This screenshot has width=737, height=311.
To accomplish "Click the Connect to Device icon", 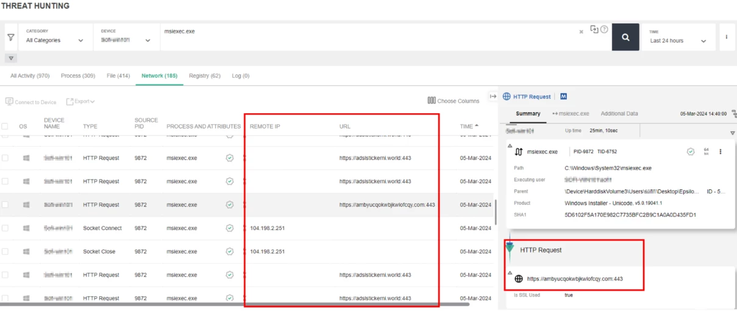I will (9, 102).
